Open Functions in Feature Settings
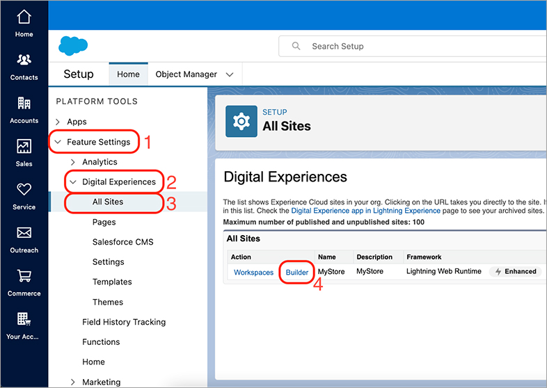Viewport: 547px width, 388px height. [101, 342]
